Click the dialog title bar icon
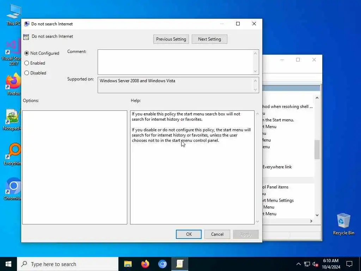This screenshot has width=361, height=271. tap(27, 24)
